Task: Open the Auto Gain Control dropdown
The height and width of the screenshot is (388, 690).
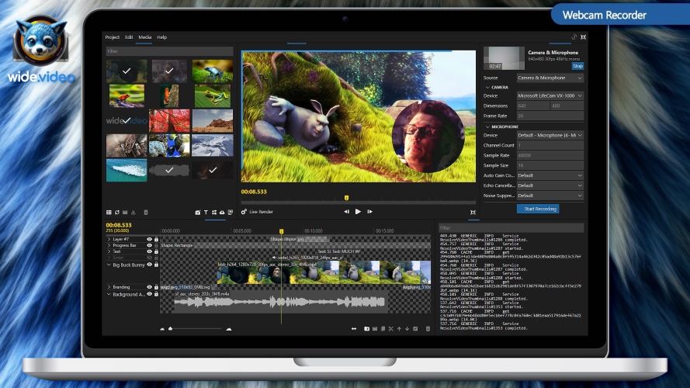Action: 550,175
